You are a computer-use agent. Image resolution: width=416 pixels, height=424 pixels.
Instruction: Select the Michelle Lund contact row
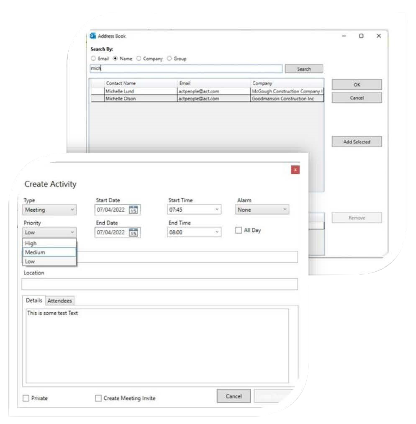click(207, 91)
